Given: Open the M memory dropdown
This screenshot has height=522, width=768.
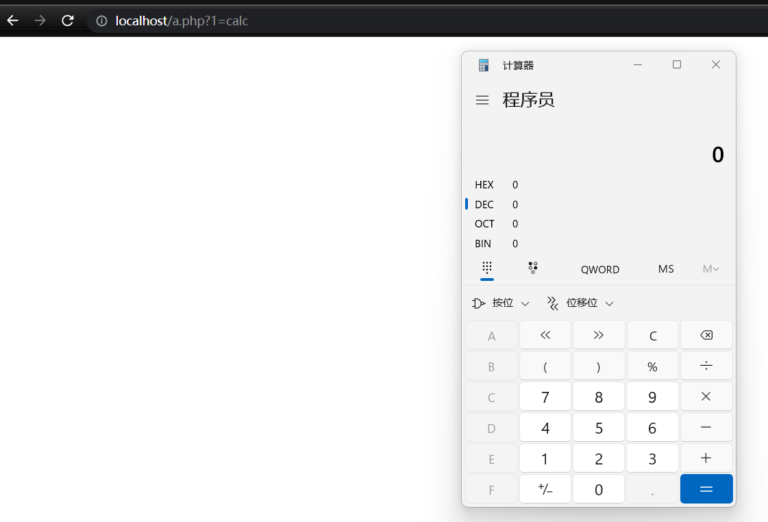Looking at the screenshot, I should point(710,269).
